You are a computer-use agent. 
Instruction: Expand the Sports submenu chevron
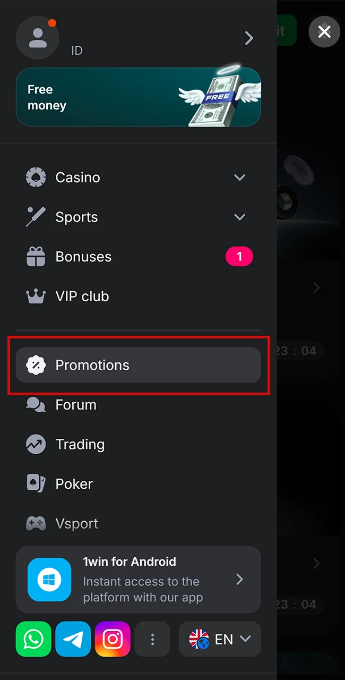(239, 217)
